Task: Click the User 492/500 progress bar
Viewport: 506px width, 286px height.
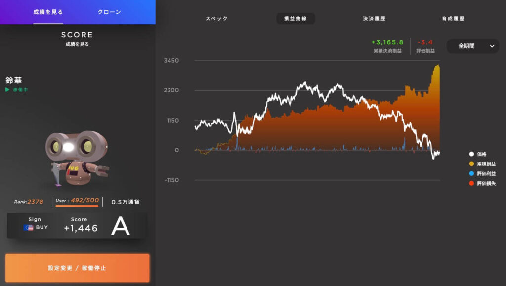Action: pos(77,206)
